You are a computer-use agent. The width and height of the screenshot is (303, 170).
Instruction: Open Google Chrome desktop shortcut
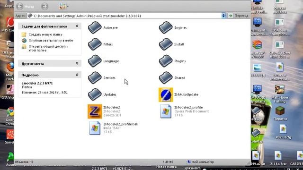[x=10, y=112]
